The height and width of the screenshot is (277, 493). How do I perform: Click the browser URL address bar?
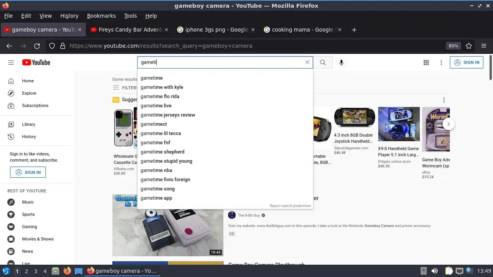point(254,46)
